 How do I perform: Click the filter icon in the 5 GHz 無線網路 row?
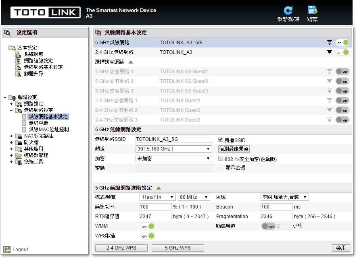click(330, 43)
